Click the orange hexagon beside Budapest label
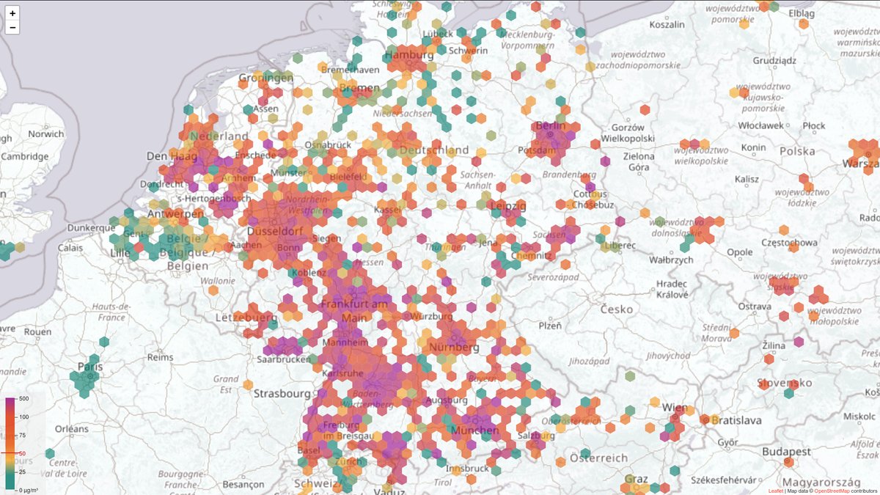This screenshot has width=880, height=495. (x=788, y=462)
